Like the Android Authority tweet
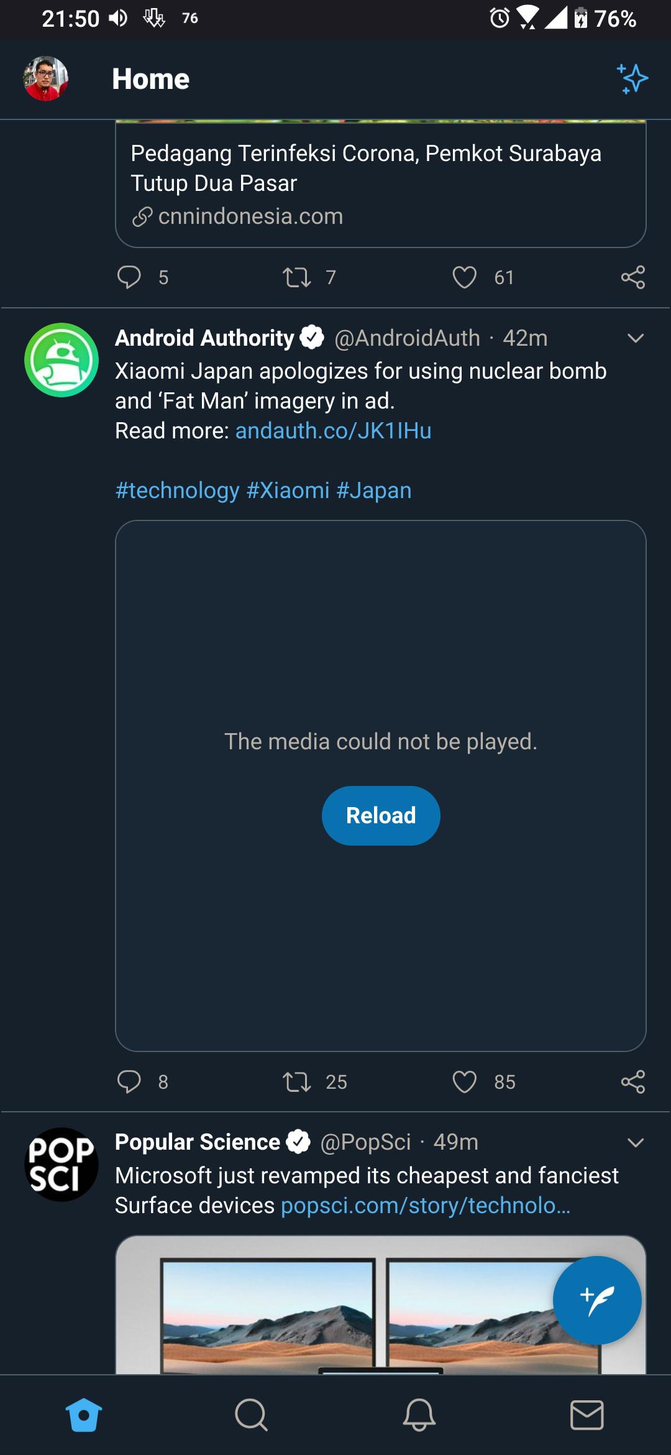 [463, 1082]
